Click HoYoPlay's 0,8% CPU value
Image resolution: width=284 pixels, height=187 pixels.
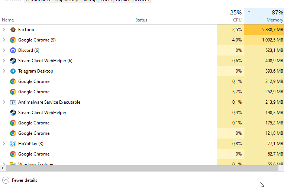237,144
